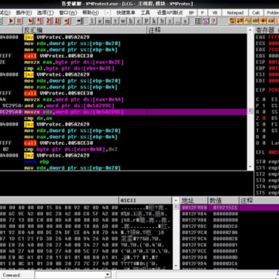Click the BP button in the menu bar
This screenshot has height=279, width=279.
[x=191, y=12]
